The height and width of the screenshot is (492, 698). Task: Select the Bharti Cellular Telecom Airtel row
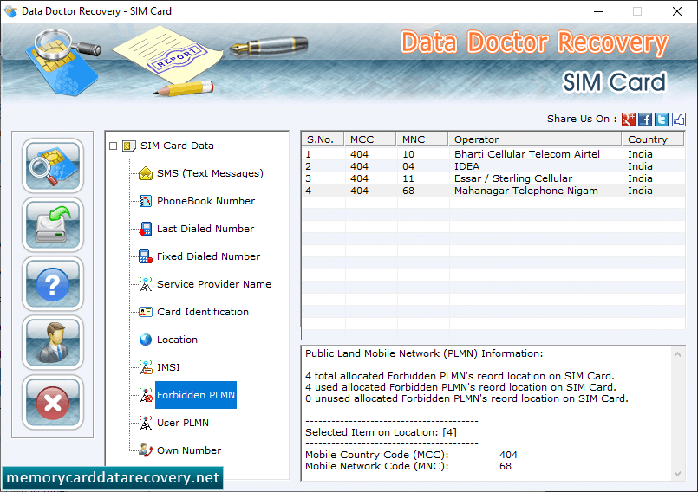click(493, 154)
